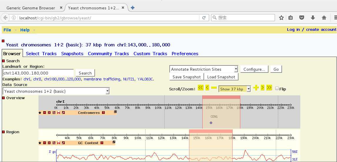337x162 pixels.
Task: Collapse the Search section
Action: (4, 61)
